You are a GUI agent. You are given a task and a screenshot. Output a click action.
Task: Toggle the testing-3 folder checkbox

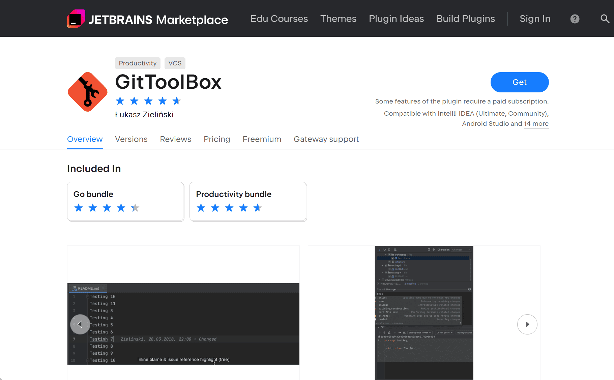(386, 265)
